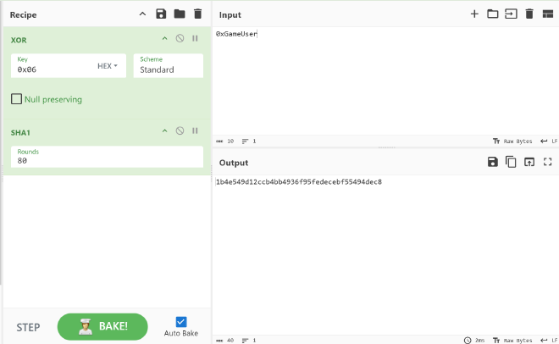
Task: Click the Null preserving label
Action: (x=53, y=99)
